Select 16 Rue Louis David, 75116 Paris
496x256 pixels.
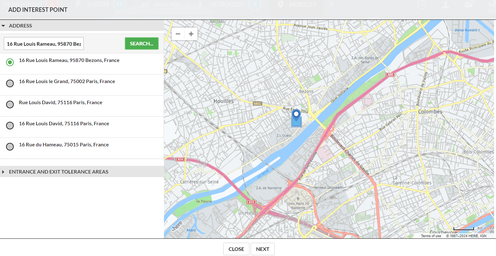coord(10,126)
